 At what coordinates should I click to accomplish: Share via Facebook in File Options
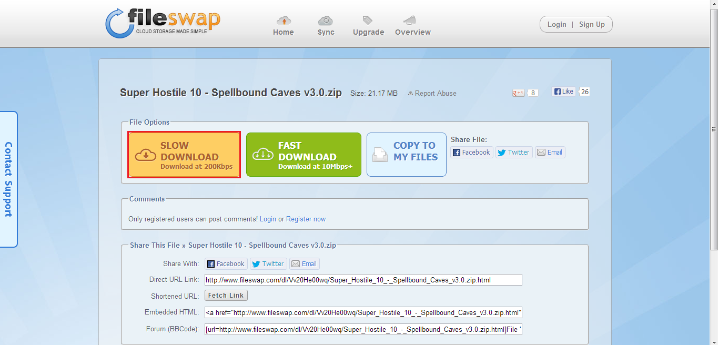click(472, 153)
